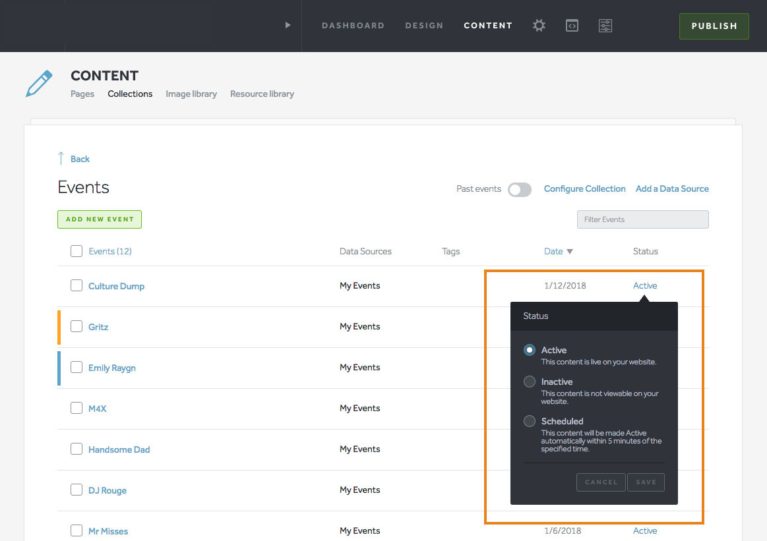The height and width of the screenshot is (541, 767).
Task: Check the M4X checkbox
Action: 77,408
